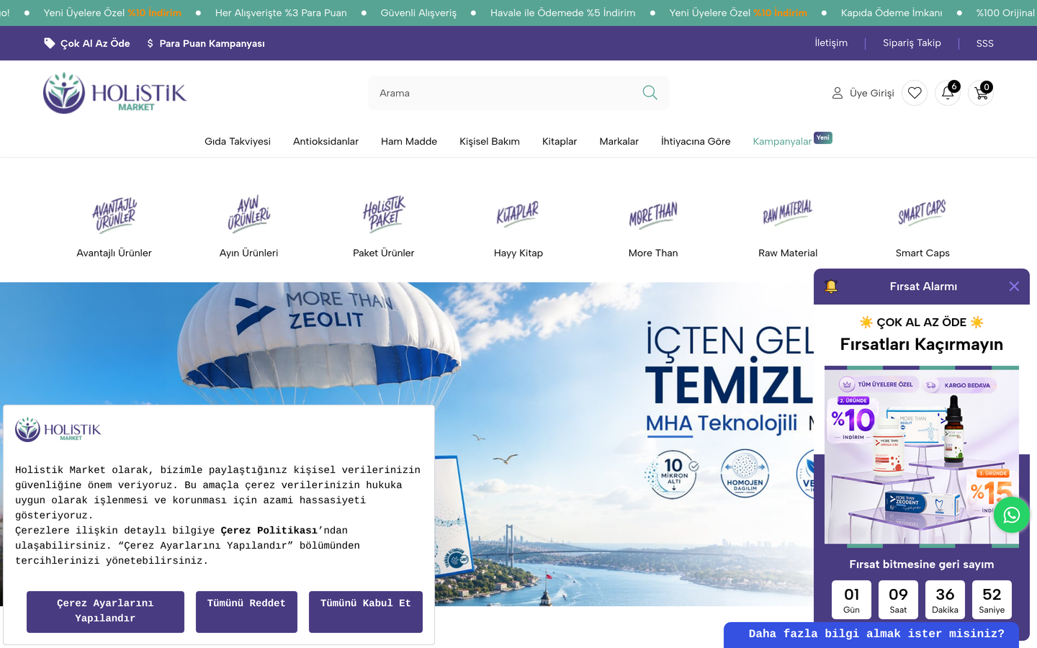Click the search magnifier icon

click(x=650, y=92)
